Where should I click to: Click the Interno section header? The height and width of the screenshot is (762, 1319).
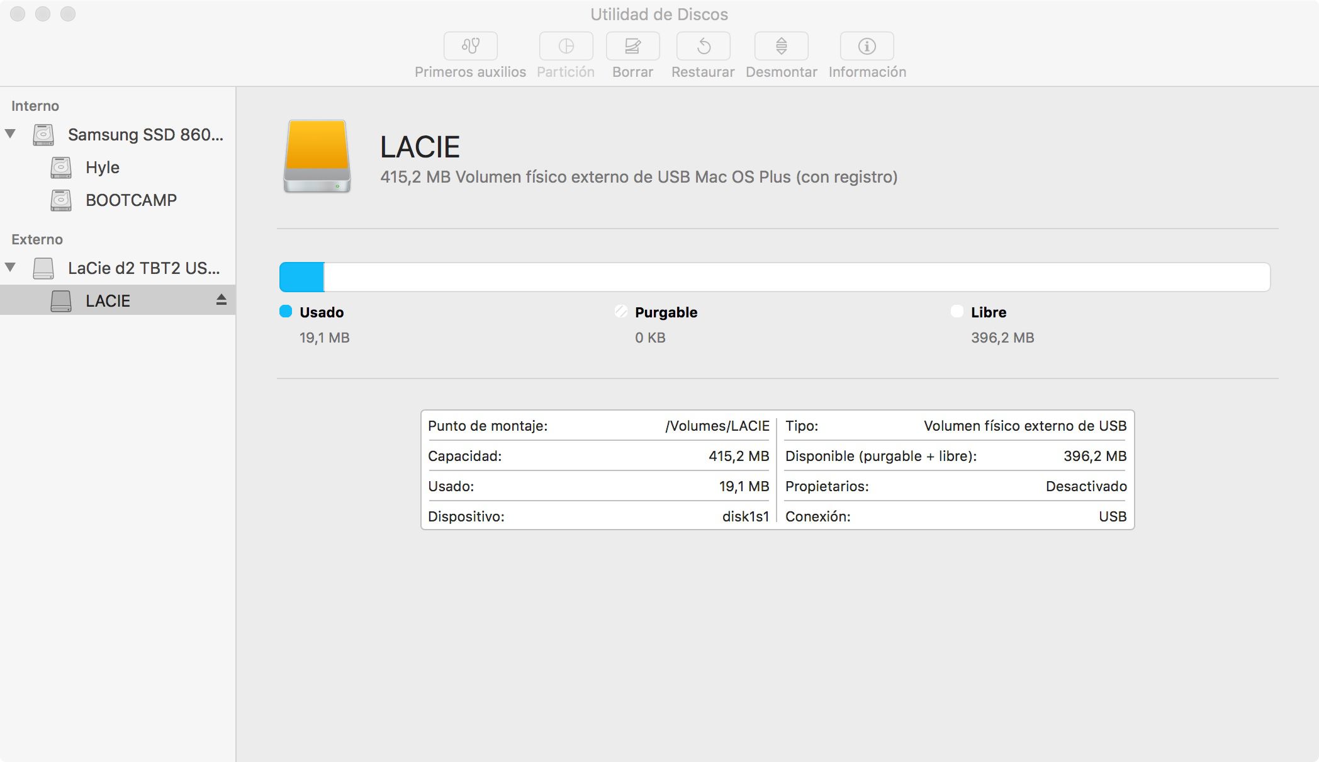click(x=35, y=106)
